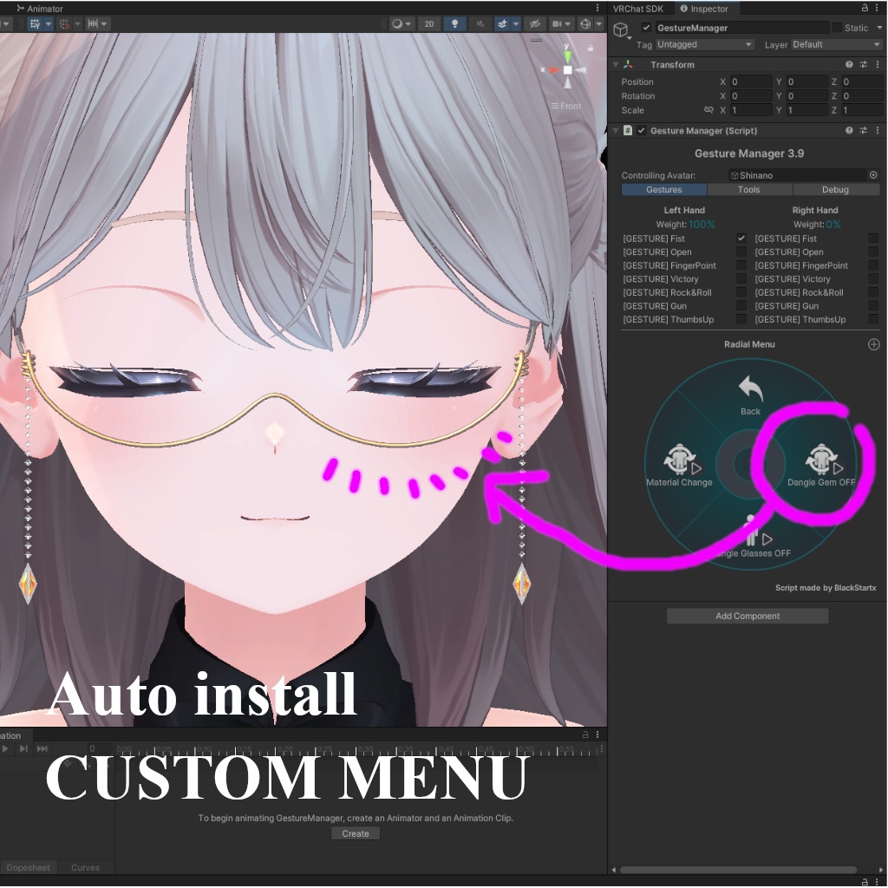Viewport: 888px width, 888px height.
Task: Check Left Hand ThumbsUp gesture
Action: pyautogui.click(x=741, y=319)
